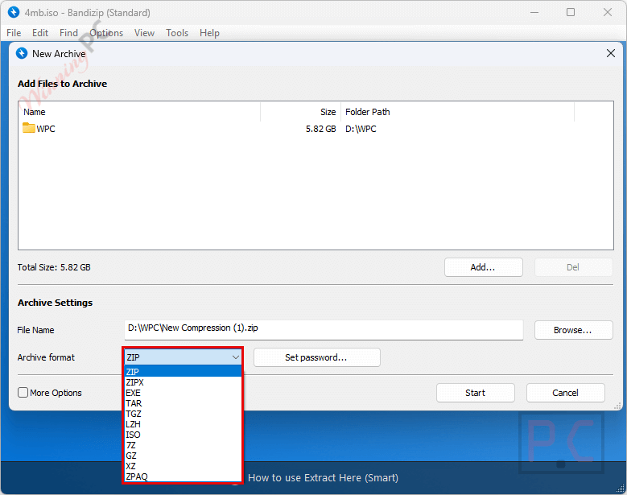
Task: Click the New Archive dialog icon
Action: tap(22, 53)
